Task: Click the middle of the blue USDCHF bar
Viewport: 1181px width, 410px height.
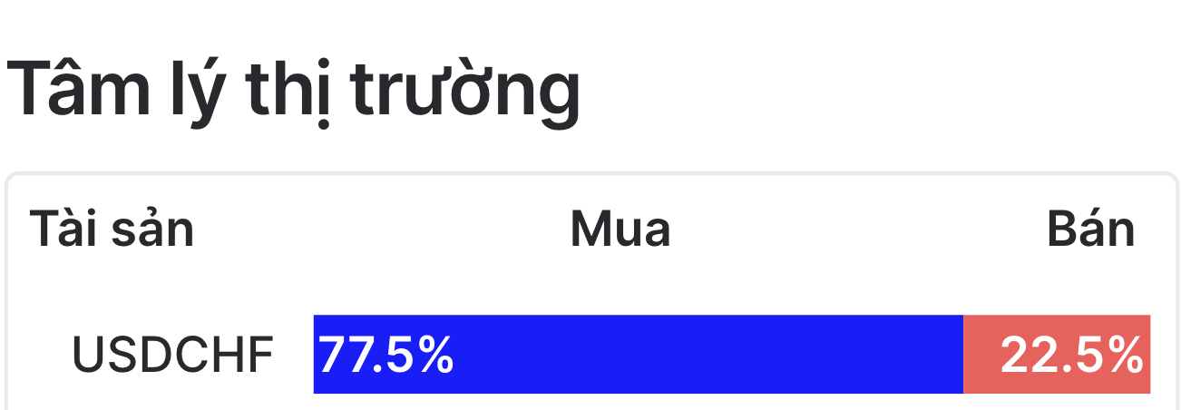Action: point(639,355)
